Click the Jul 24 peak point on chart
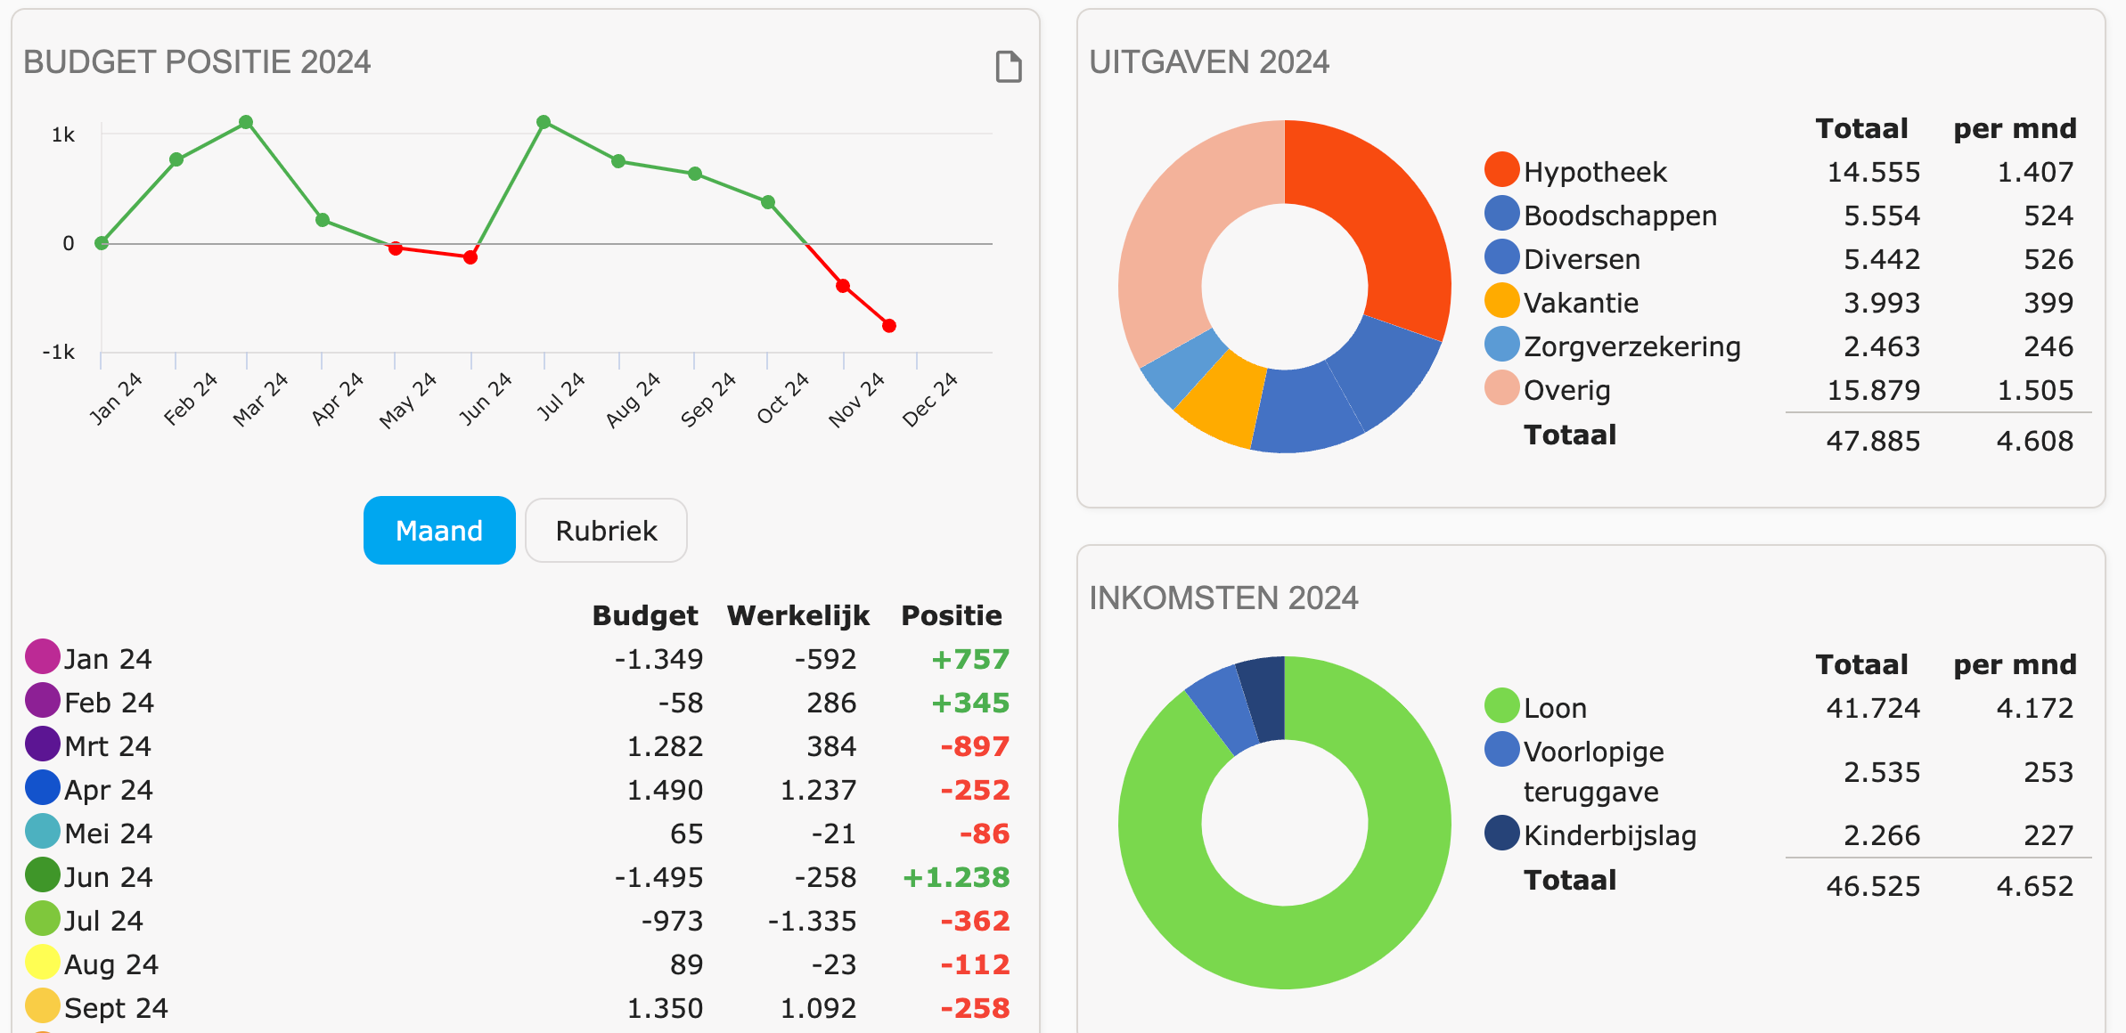2126x1033 pixels. point(544,122)
